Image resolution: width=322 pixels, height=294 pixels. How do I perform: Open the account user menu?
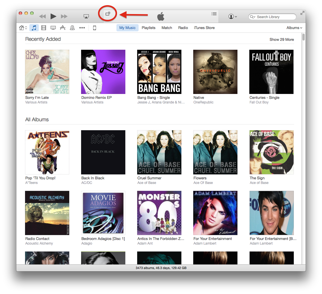[233, 16]
